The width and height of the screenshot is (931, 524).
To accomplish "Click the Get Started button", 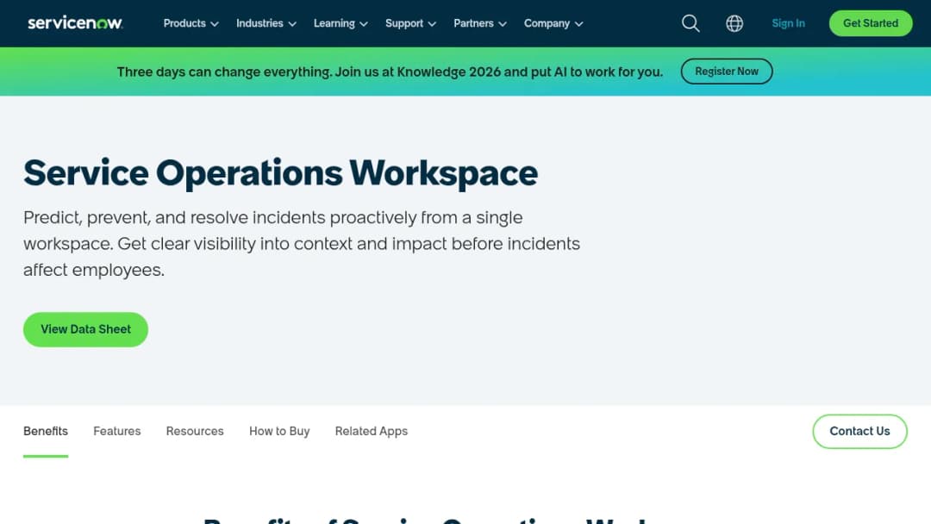I will (871, 23).
